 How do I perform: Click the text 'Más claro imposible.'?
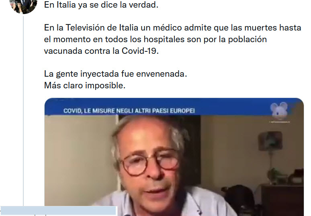[x=85, y=86]
